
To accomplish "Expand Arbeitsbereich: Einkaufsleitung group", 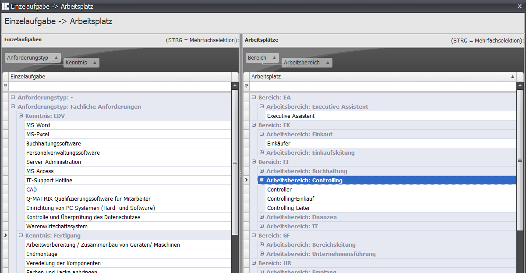I will click(262, 152).
